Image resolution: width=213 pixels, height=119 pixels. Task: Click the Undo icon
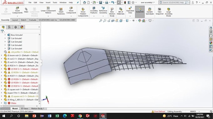pyautogui.click(x=113, y=2)
